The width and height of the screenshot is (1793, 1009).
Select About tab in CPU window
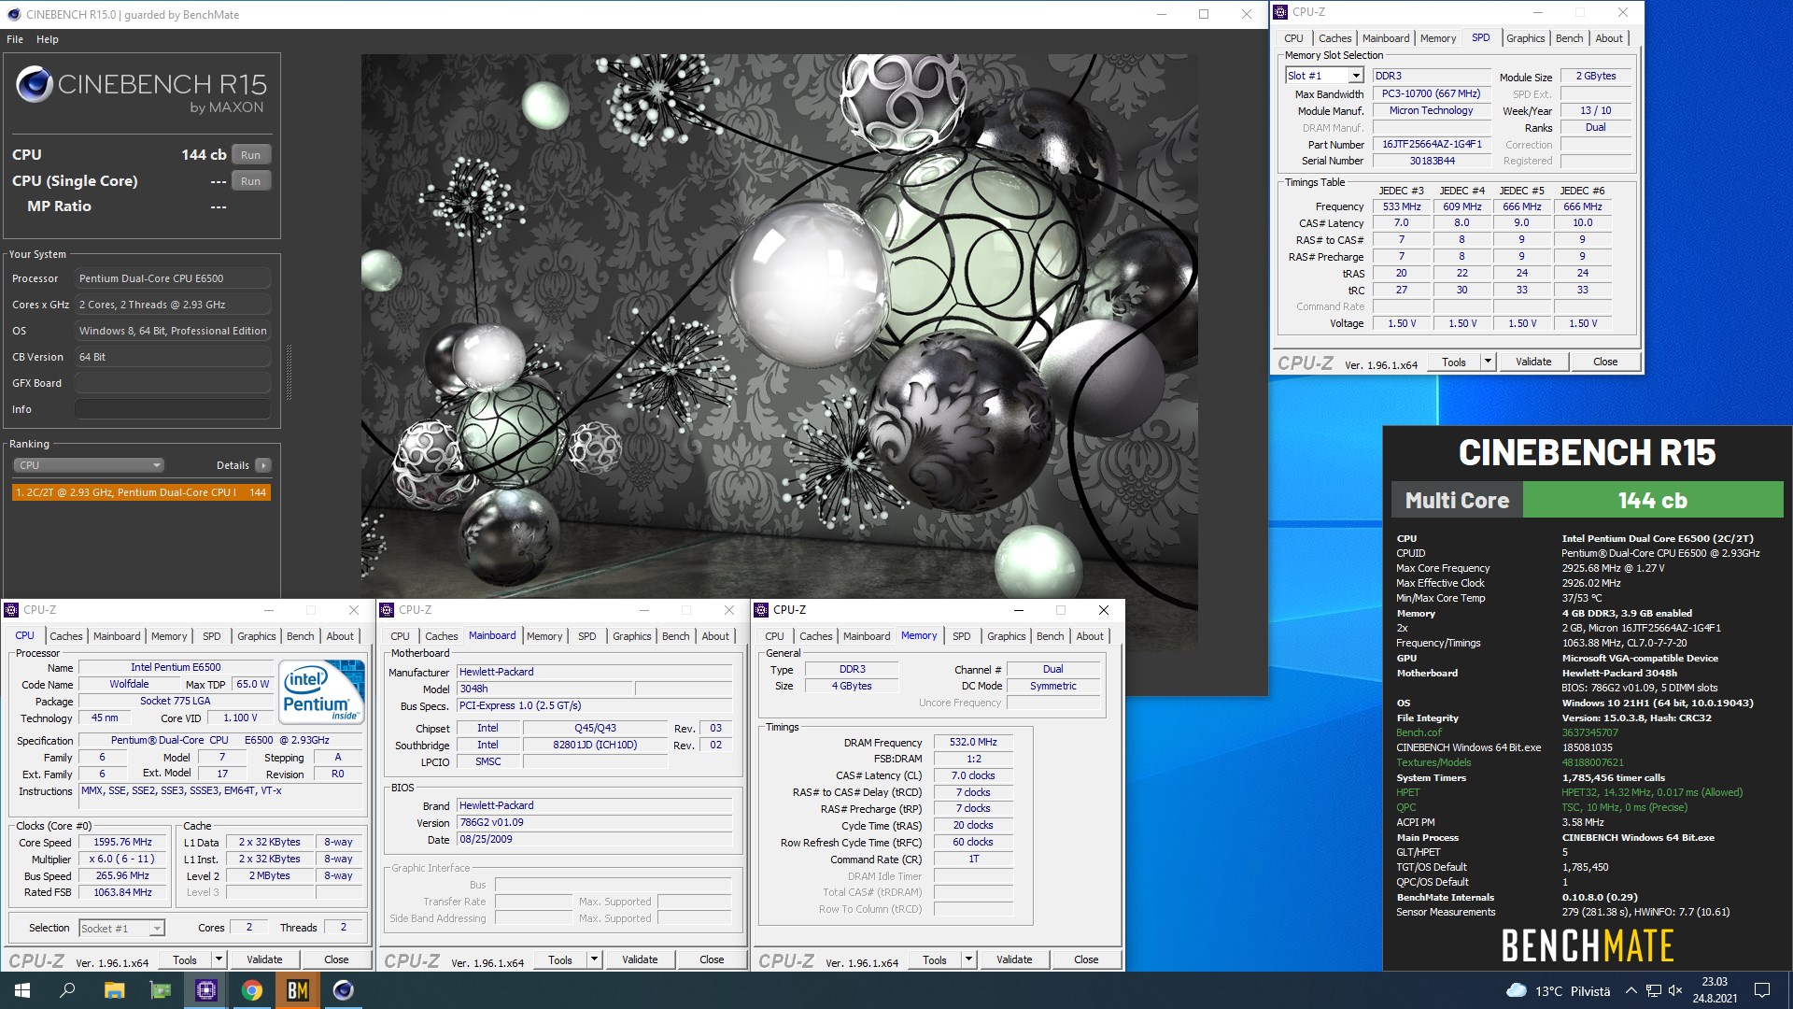click(340, 636)
